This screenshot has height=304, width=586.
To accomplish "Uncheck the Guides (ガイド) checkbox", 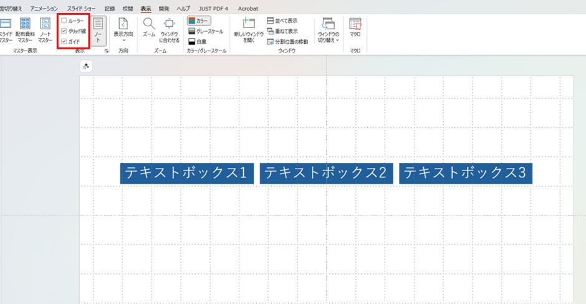I will pyautogui.click(x=64, y=41).
